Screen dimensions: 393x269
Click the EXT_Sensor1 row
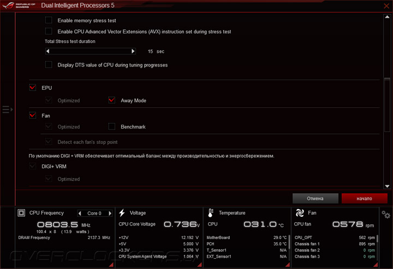(247, 256)
